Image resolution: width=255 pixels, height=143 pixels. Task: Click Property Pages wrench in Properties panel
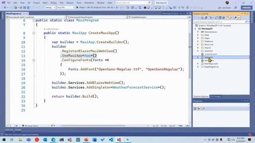pos(203,108)
